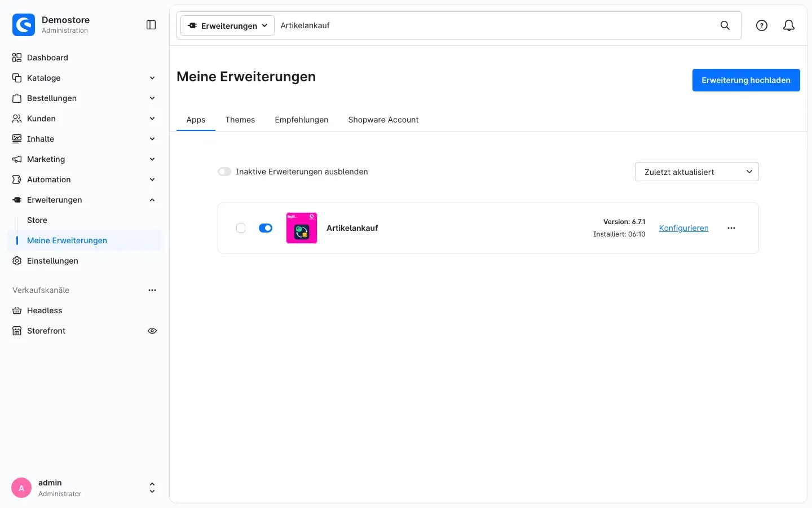This screenshot has height=508, width=812.
Task: Click the Meine Erweiterungen page heading
Action: [x=246, y=77]
